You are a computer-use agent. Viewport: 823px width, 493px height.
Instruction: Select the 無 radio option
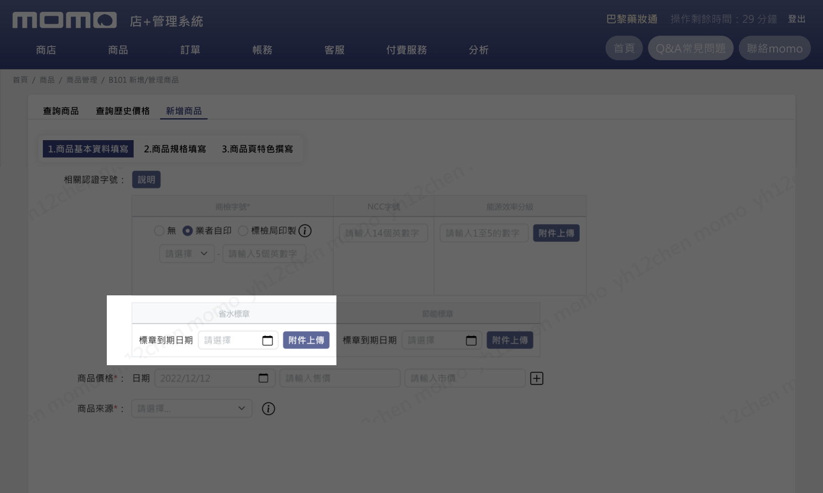click(x=159, y=231)
